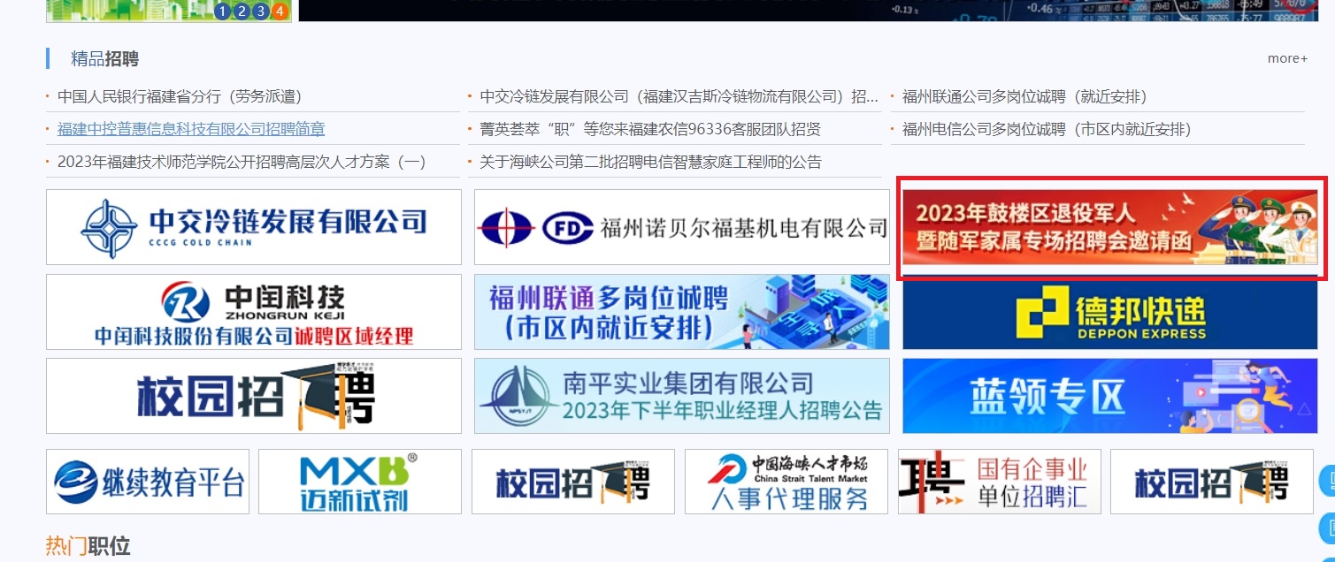Screen dimensions: 1335x562
Task: Open 2023年福建技术师范学院 recruitment link
Action: [242, 162]
